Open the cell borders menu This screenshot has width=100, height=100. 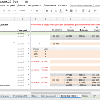(x=71, y=11)
